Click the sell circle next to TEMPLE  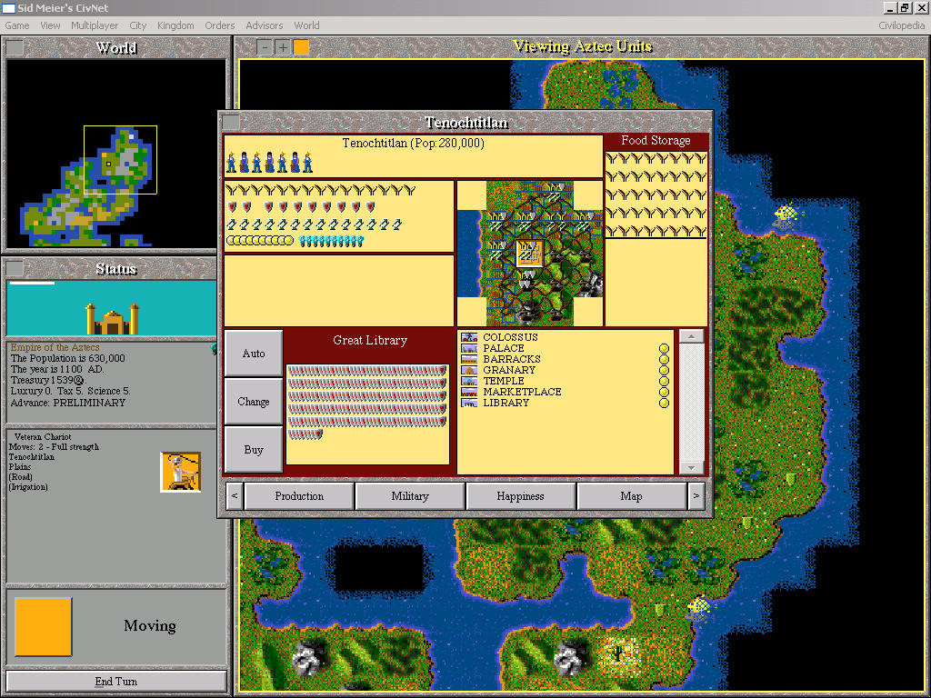(664, 381)
